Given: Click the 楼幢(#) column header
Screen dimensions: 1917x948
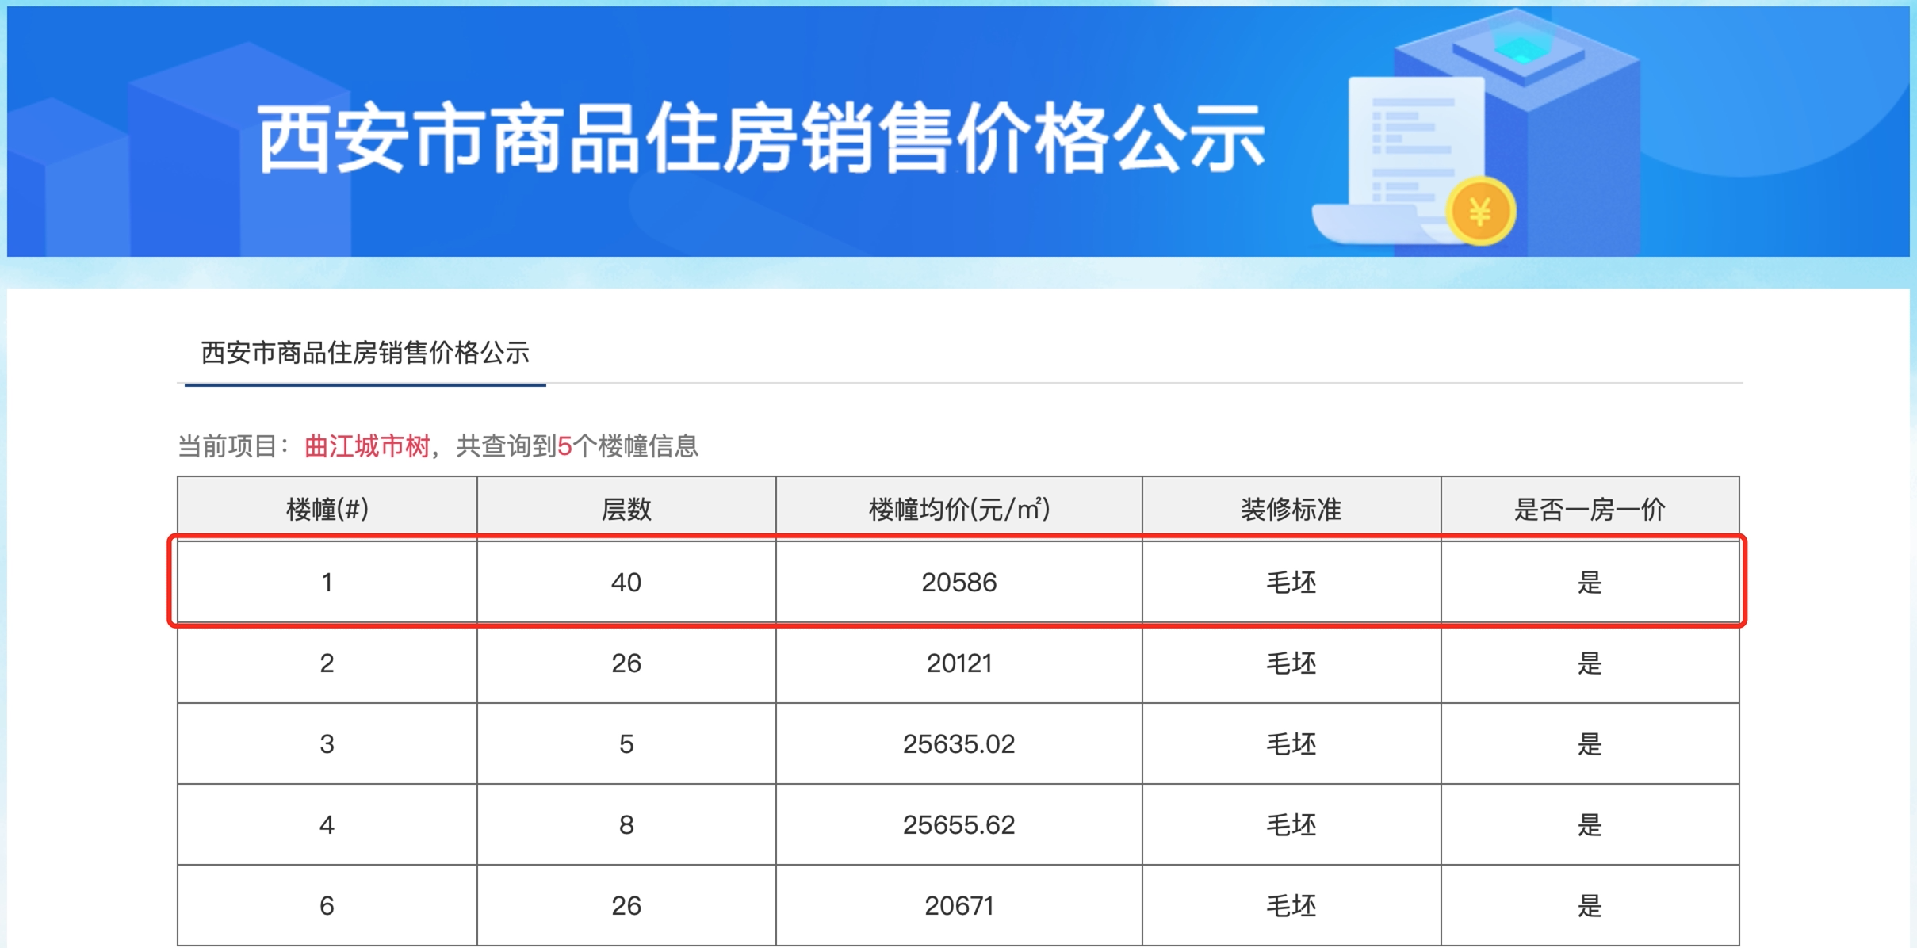Looking at the screenshot, I should [327, 509].
